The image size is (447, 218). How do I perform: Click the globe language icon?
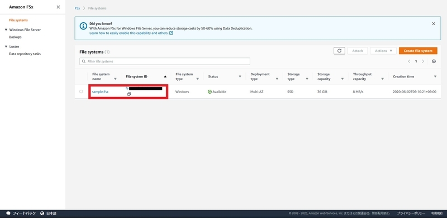tap(42, 213)
